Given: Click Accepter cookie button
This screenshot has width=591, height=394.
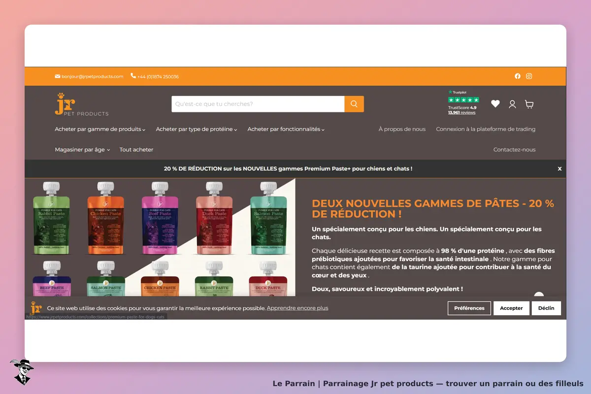Looking at the screenshot, I should [511, 308].
